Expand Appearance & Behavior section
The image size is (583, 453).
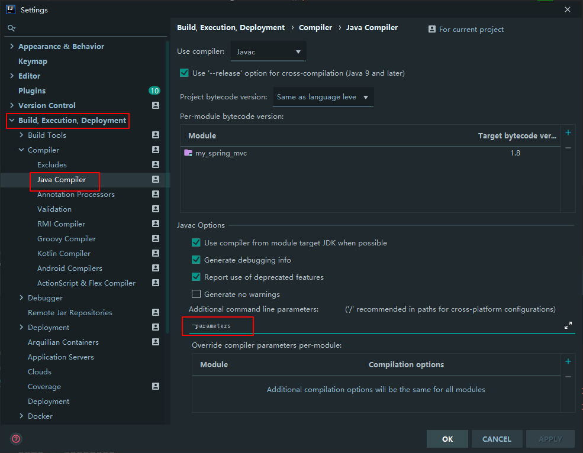[x=12, y=46]
